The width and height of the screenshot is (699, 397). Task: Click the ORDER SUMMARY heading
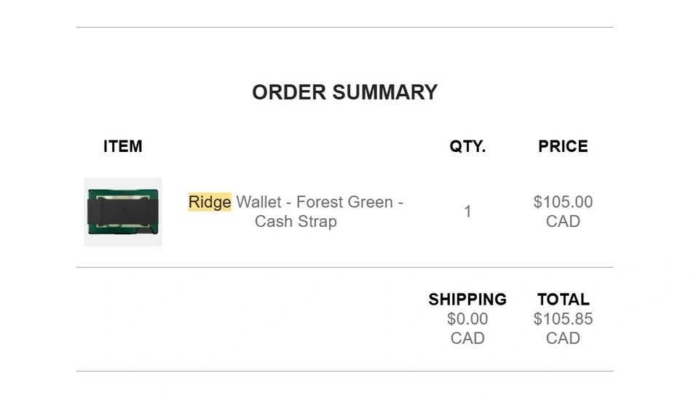pos(344,92)
